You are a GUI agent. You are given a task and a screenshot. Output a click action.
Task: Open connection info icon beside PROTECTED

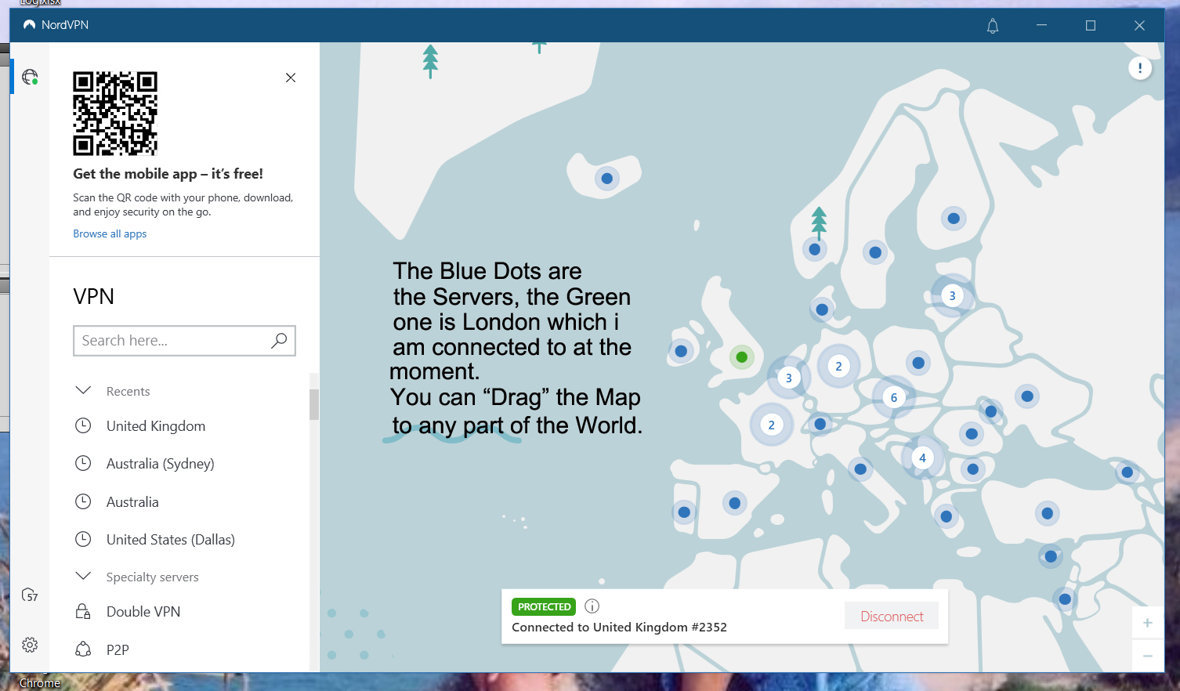[x=592, y=606]
